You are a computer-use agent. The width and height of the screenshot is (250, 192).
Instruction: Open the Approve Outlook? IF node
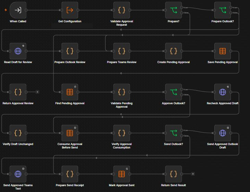coord(174,92)
